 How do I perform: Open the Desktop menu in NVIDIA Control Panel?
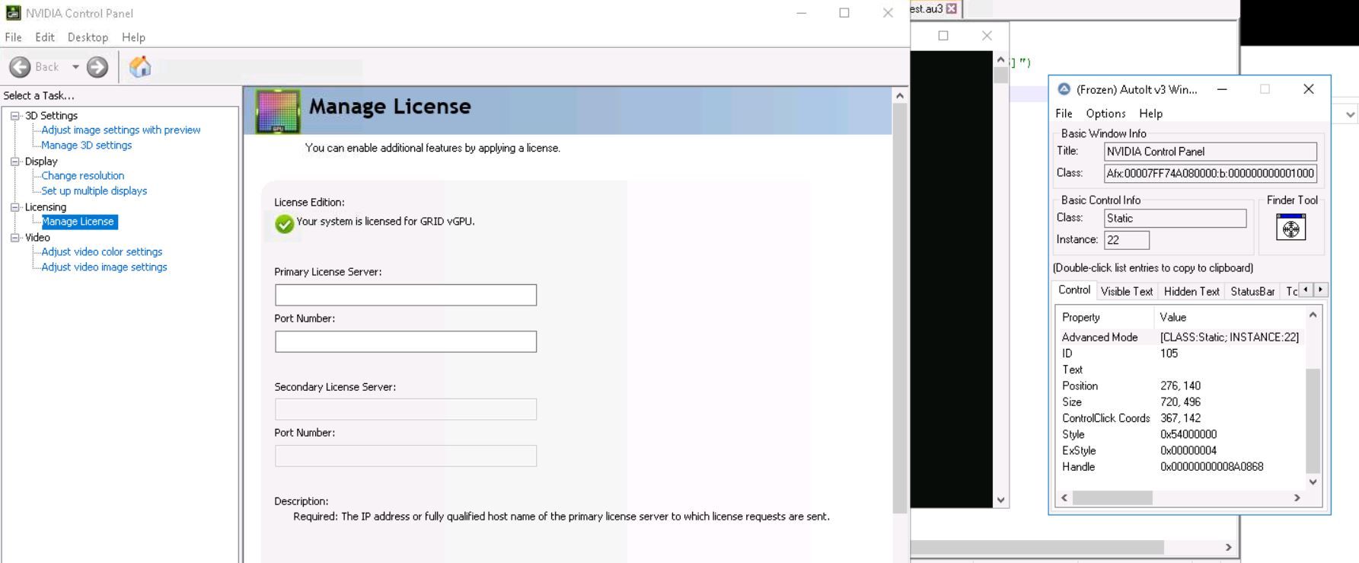pyautogui.click(x=88, y=37)
